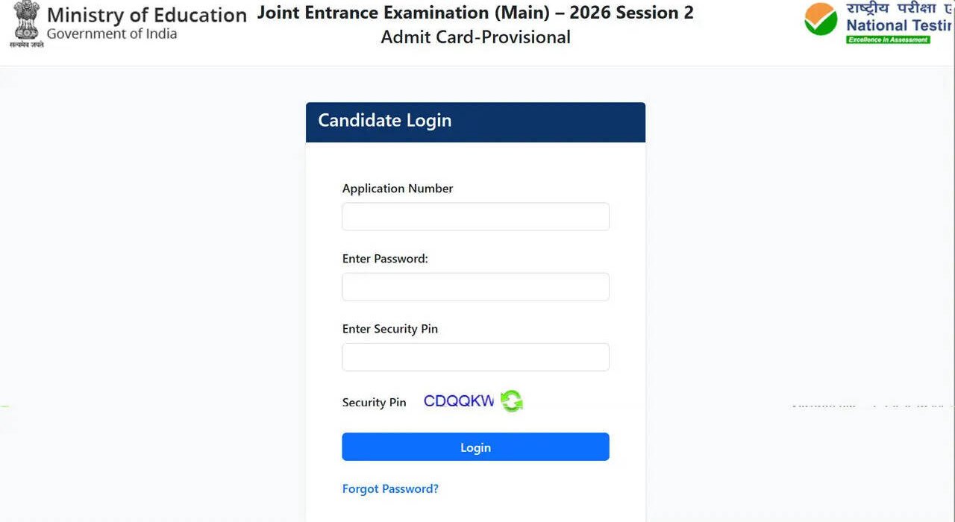Click the Enter Security Pin label

[390, 329]
